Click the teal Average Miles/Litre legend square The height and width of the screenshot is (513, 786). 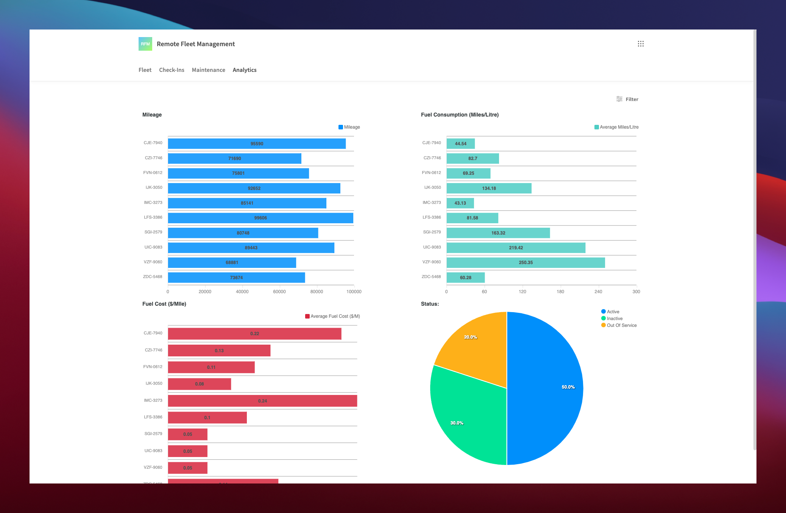tap(597, 127)
